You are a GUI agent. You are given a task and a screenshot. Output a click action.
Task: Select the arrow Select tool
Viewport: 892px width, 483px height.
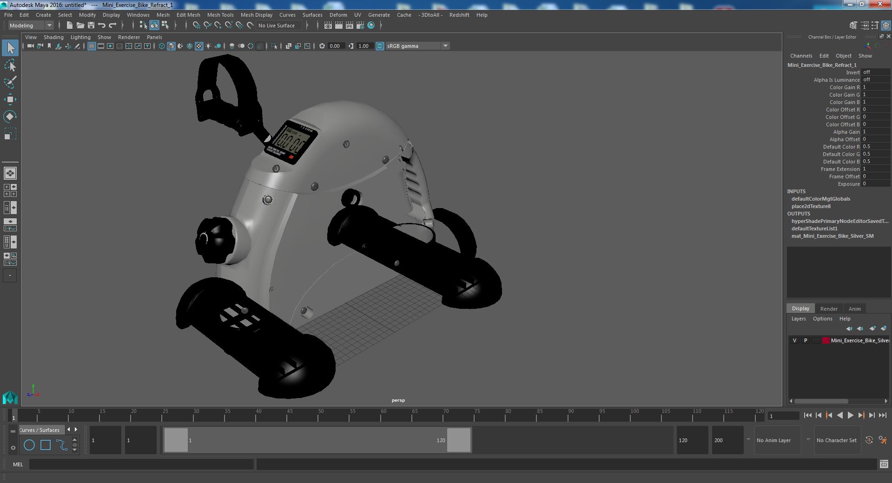pos(10,48)
